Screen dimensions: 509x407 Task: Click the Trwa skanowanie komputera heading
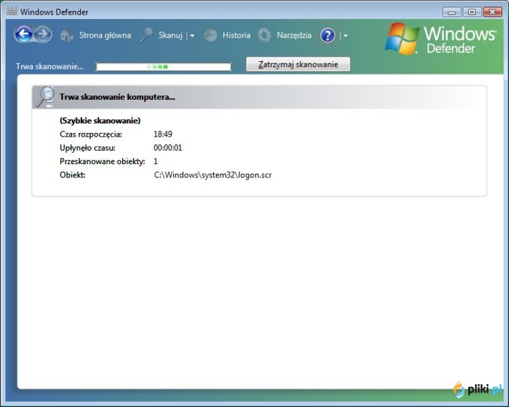[117, 97]
